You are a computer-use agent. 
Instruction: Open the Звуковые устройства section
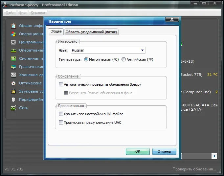pyautogui.click(x=31, y=91)
